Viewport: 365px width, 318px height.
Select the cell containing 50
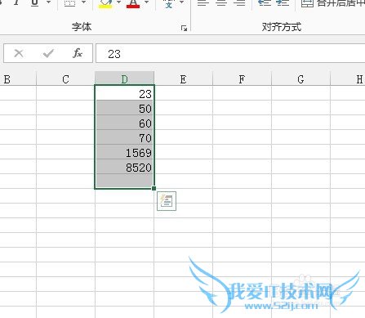click(124, 108)
